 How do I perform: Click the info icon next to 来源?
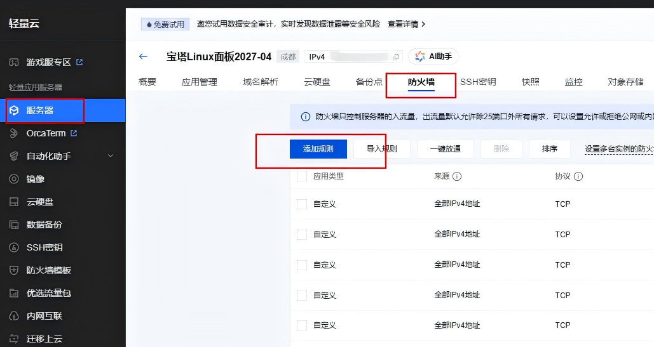click(x=457, y=176)
